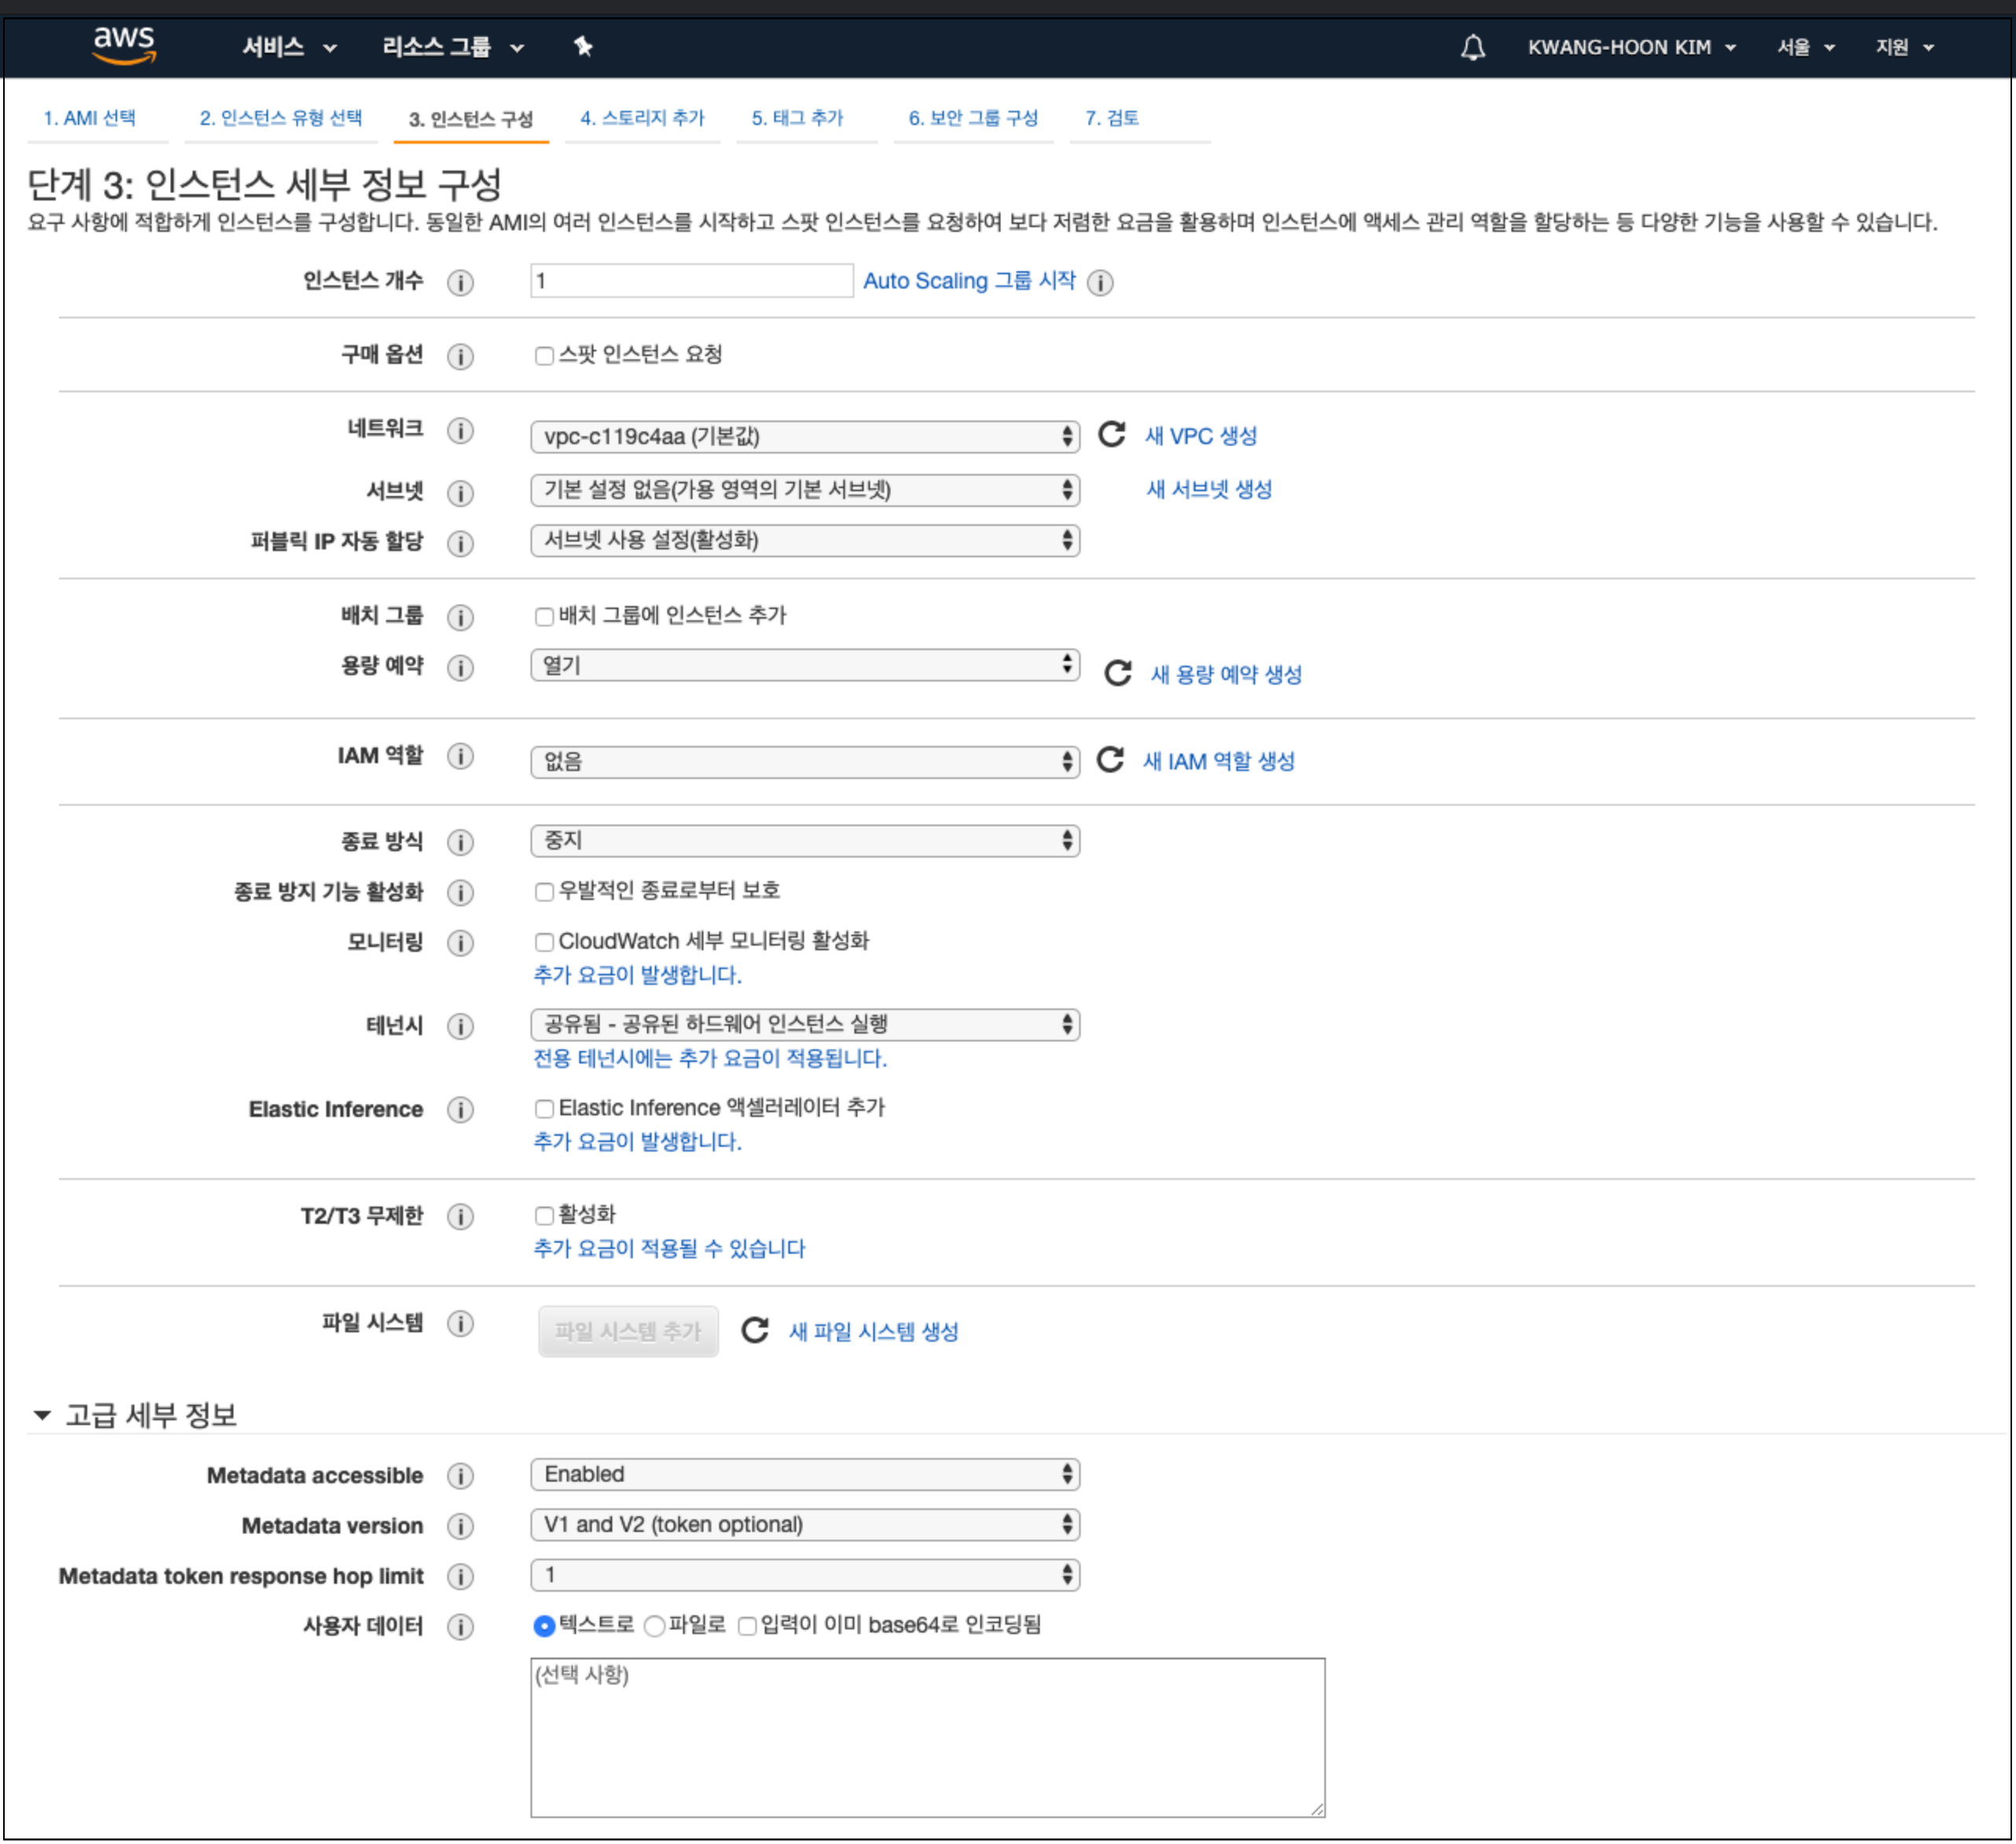Click the 인스턴스 개수 input field
The image size is (2016, 1844).
point(690,281)
